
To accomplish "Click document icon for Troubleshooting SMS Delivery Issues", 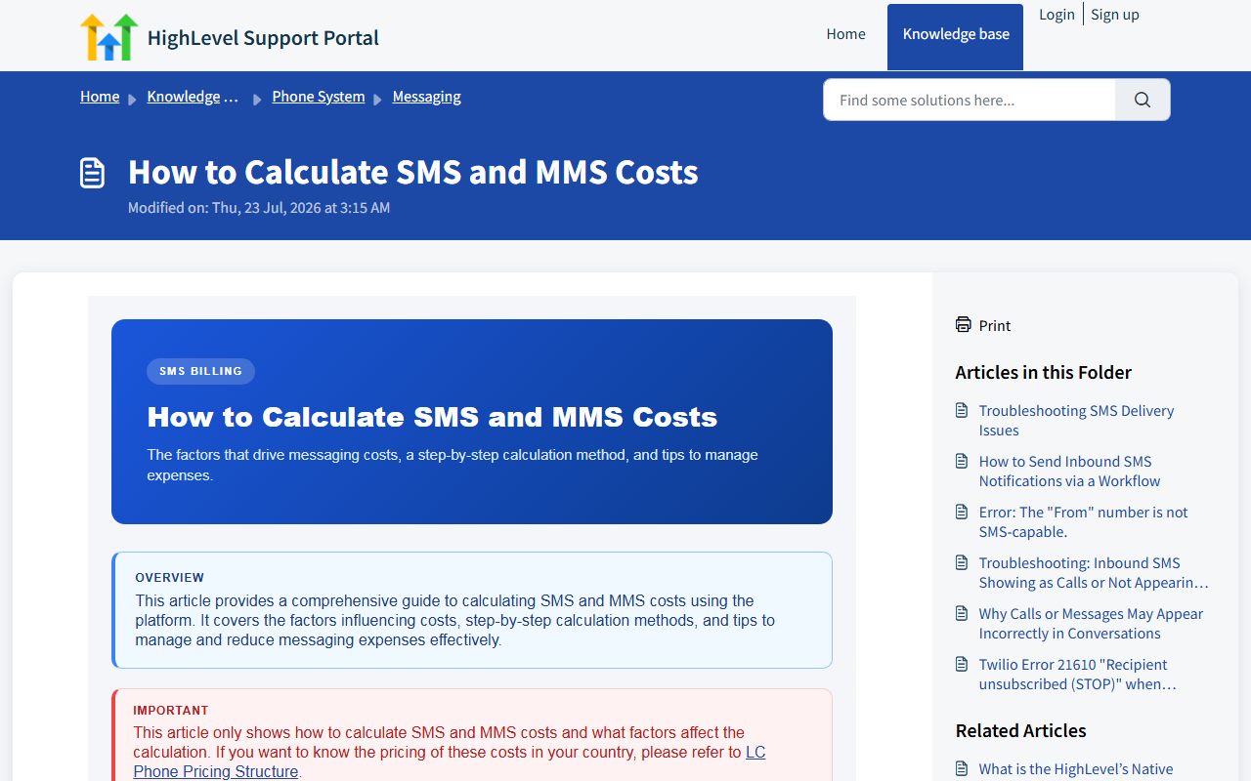I will [x=962, y=411].
